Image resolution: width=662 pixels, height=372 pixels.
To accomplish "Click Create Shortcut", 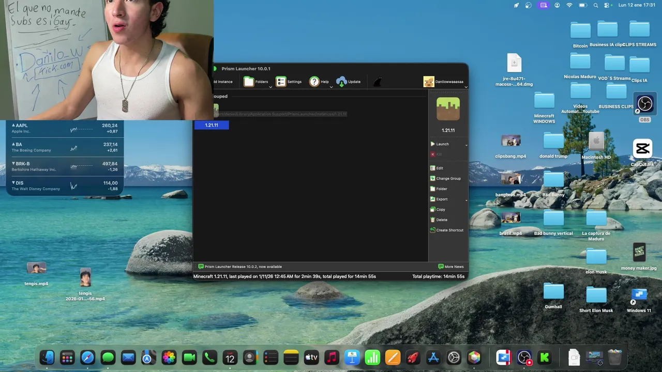I will point(447,230).
